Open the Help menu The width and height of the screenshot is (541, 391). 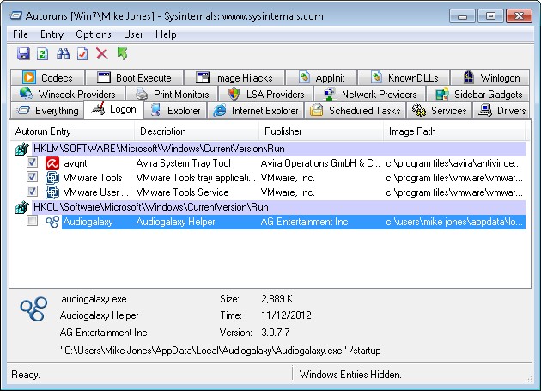click(166, 34)
